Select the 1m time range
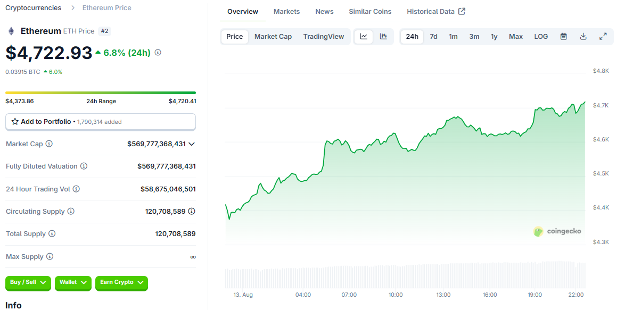 click(454, 37)
